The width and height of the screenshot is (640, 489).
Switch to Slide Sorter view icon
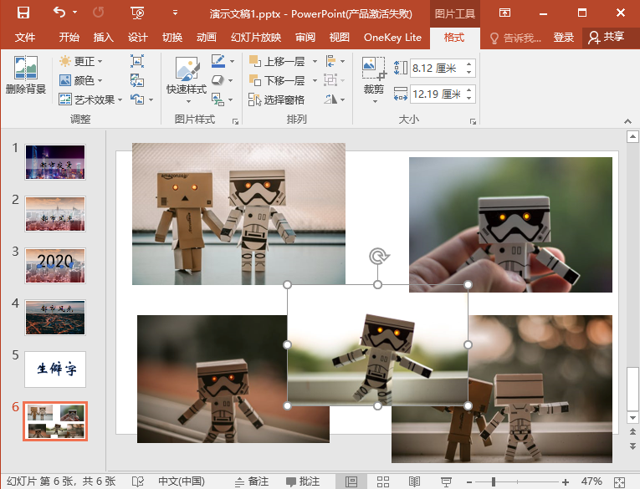[x=382, y=481]
